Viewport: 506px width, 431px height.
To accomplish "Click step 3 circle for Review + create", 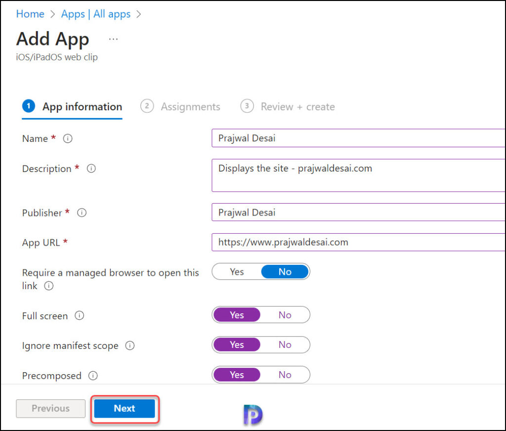I will pos(247,106).
